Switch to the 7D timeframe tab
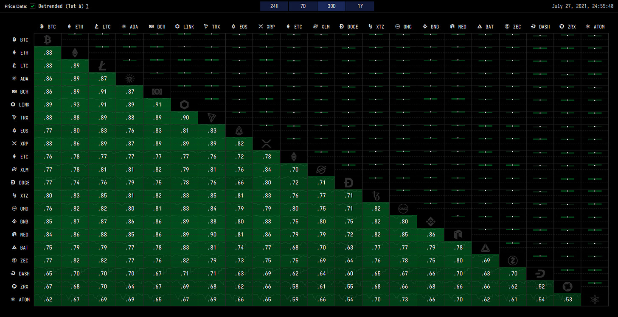Viewport: 618px width, 317px height. 303,6
